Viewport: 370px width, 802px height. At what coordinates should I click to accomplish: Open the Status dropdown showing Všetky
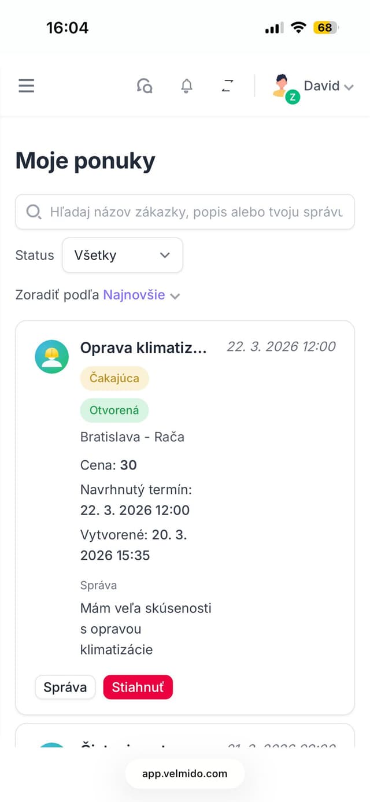(x=122, y=255)
